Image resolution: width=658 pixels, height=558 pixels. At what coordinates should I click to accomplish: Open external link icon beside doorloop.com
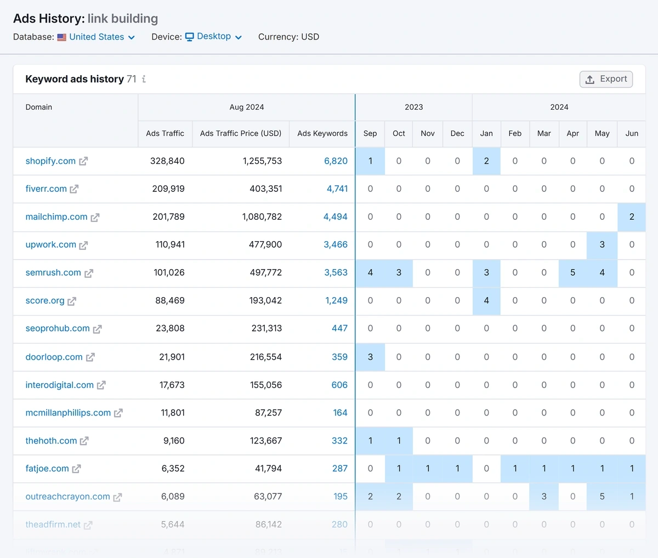point(90,357)
